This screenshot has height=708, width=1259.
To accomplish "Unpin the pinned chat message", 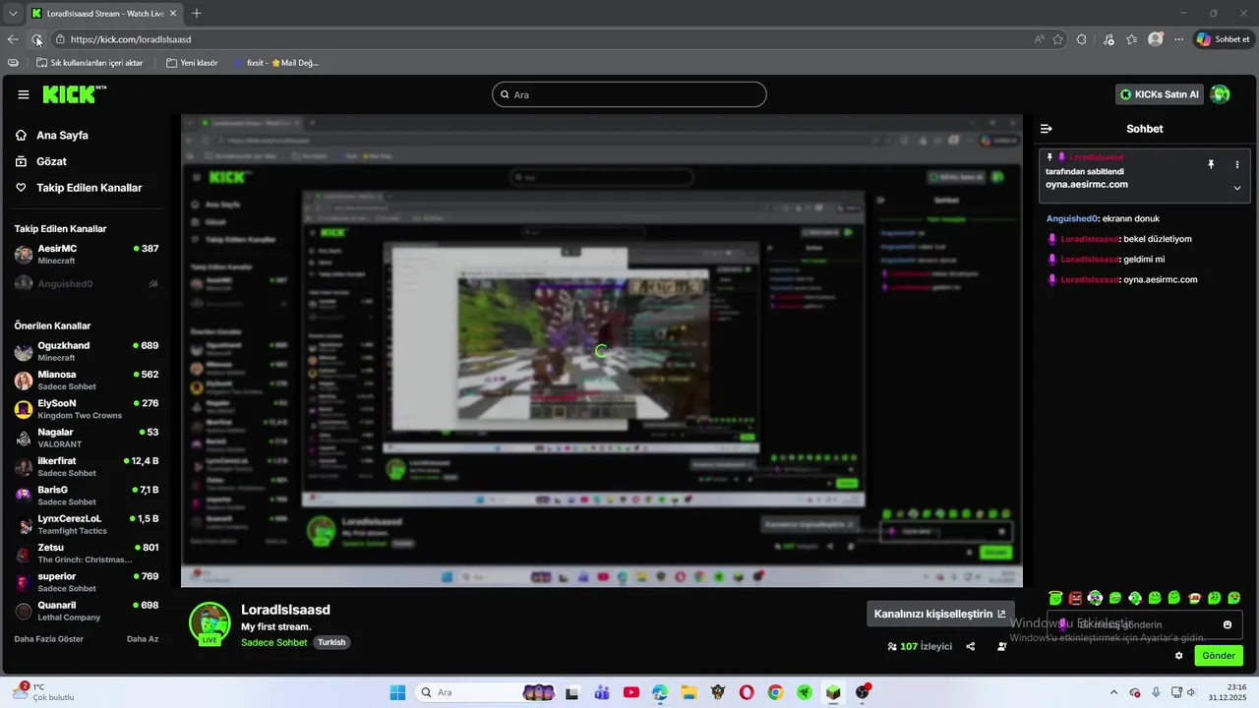I will pos(1211,164).
